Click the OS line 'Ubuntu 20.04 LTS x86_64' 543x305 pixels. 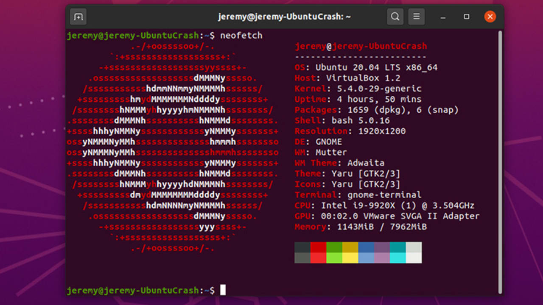pyautogui.click(x=376, y=67)
